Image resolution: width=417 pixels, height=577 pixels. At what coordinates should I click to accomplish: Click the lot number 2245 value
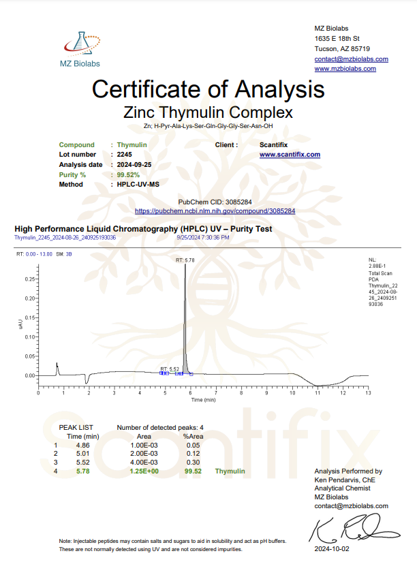[x=125, y=155]
